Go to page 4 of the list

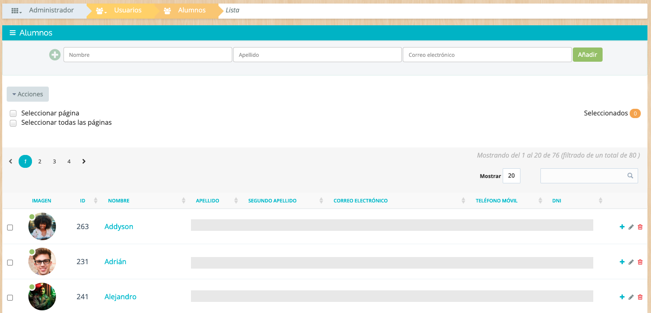pyautogui.click(x=69, y=162)
